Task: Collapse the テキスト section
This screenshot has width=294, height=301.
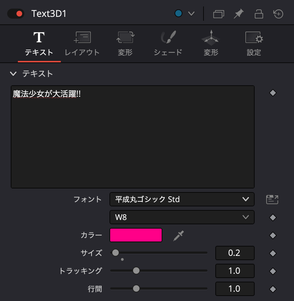Action: 13,74
